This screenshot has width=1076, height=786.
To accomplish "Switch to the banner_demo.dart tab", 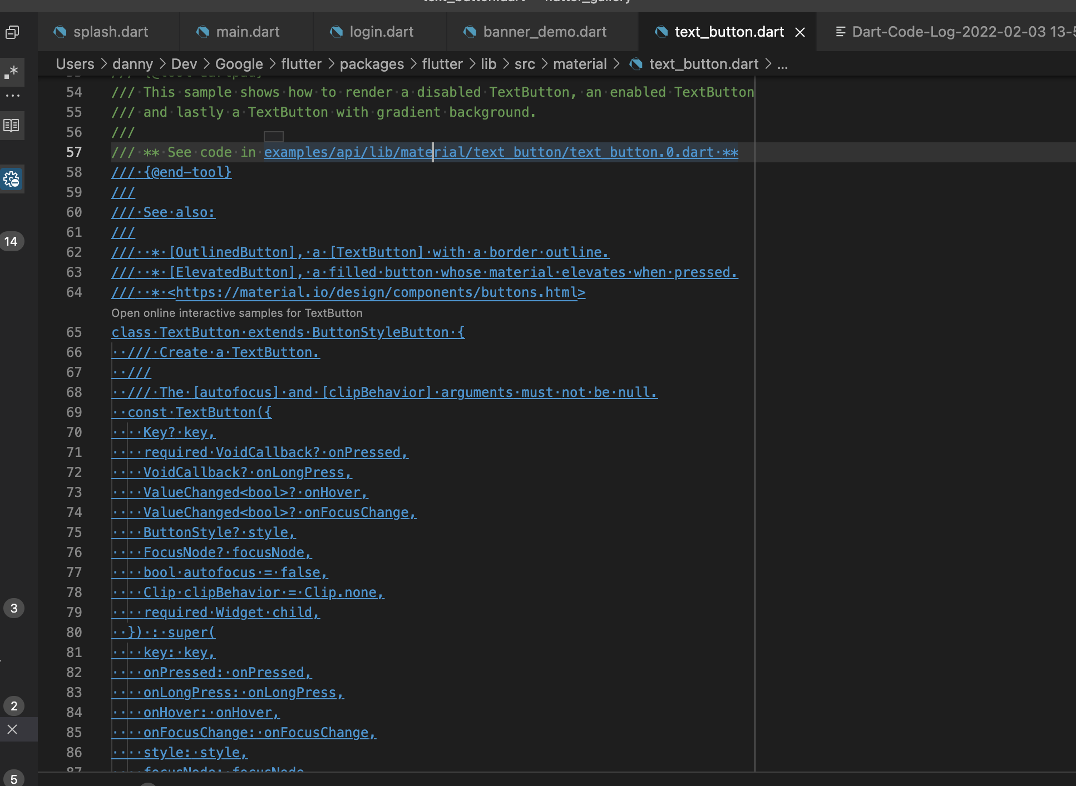I will 544,32.
